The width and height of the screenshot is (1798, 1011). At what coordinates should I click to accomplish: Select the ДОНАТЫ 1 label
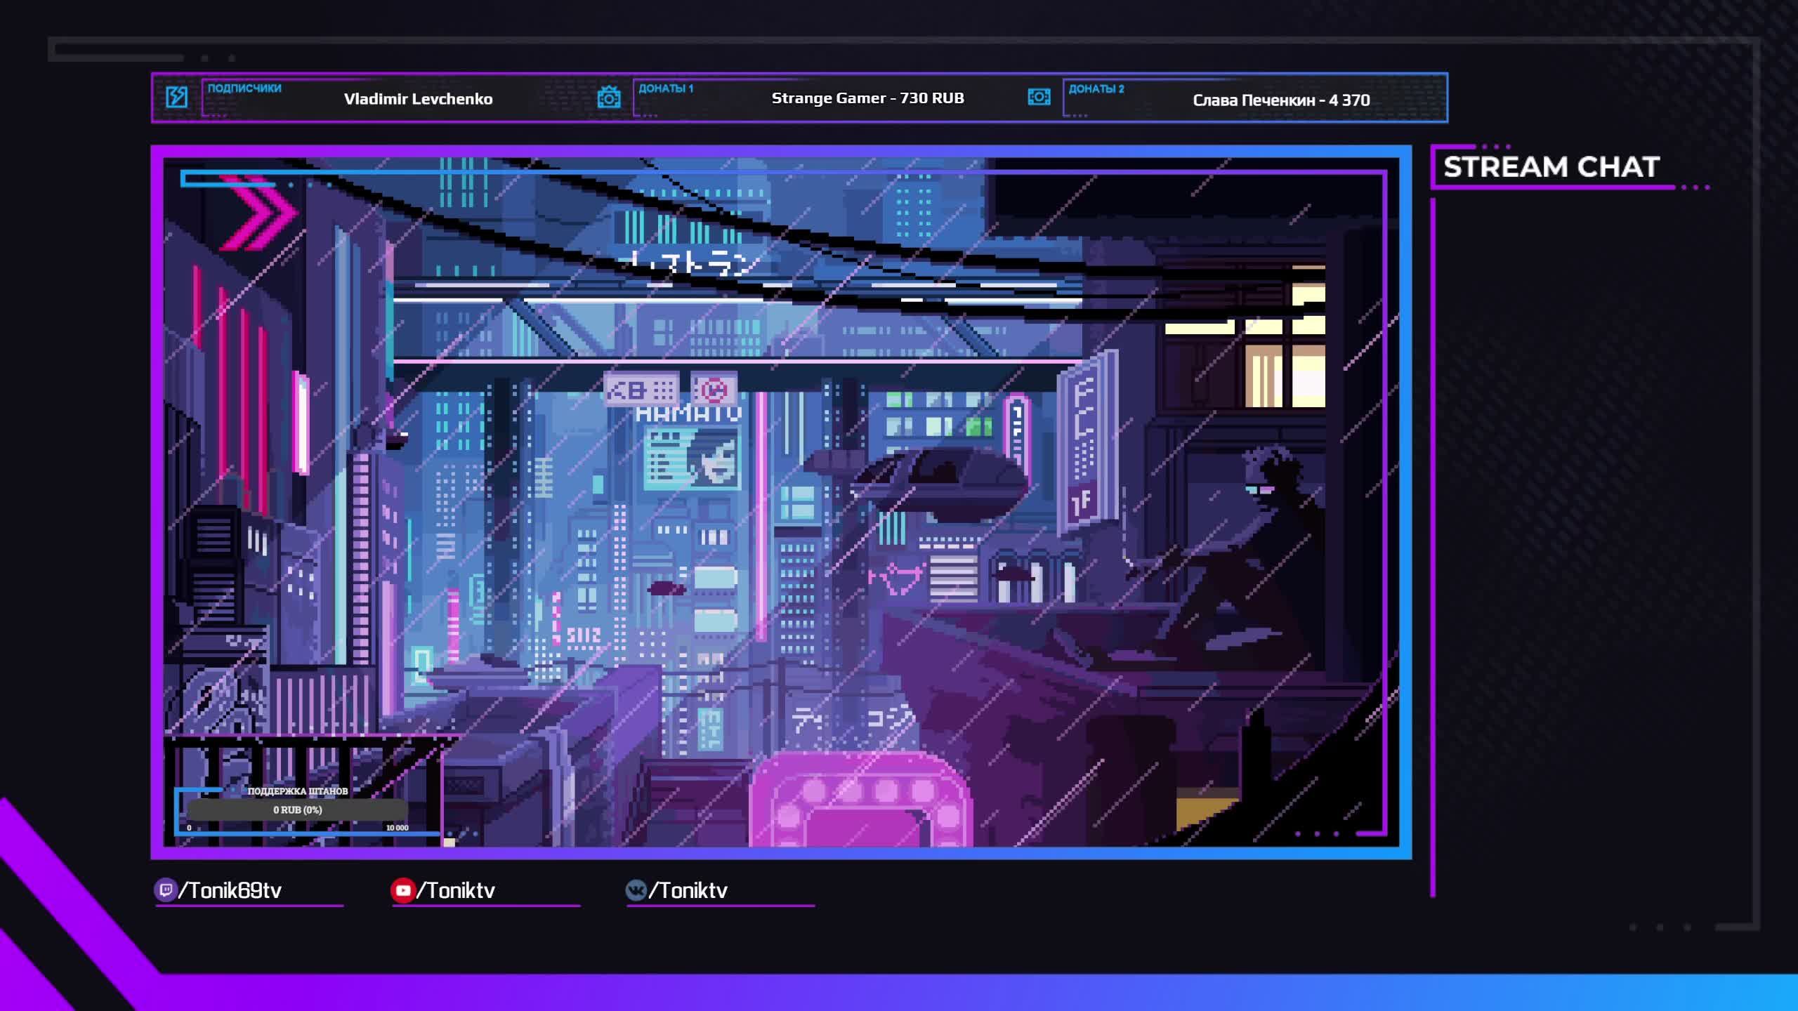pos(666,88)
